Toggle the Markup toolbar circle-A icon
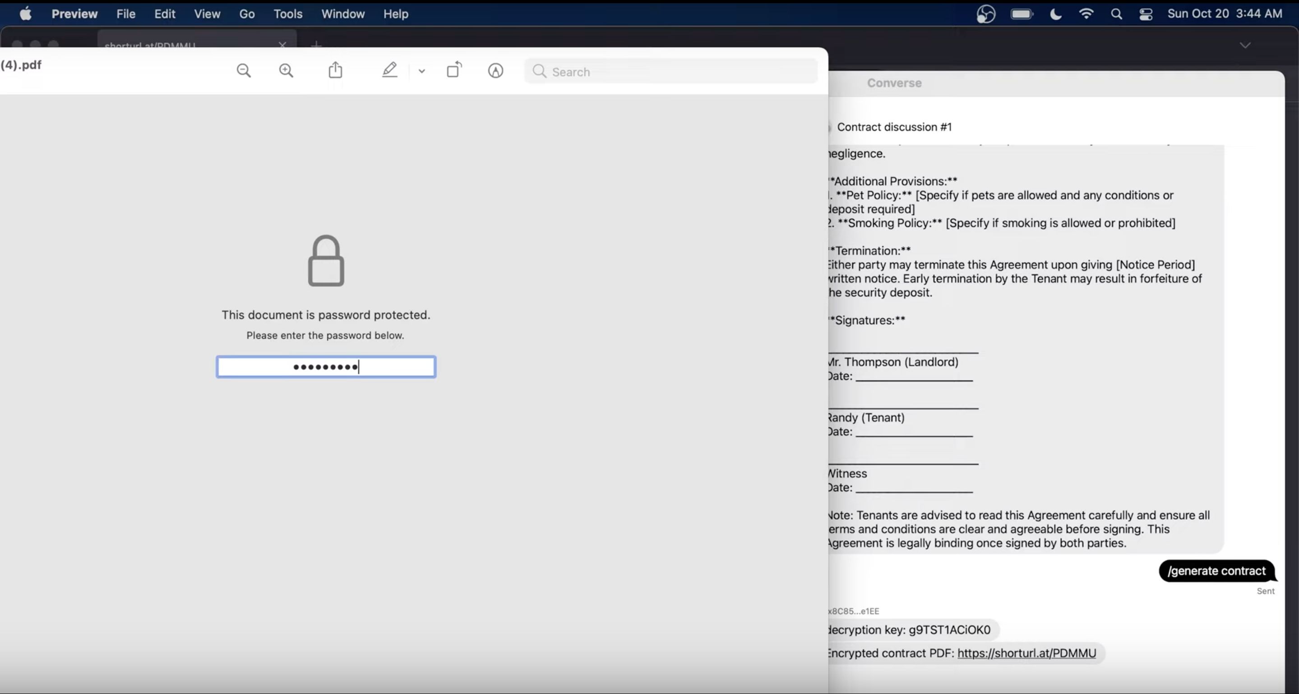Screen dimensions: 1299x694 (496, 70)
